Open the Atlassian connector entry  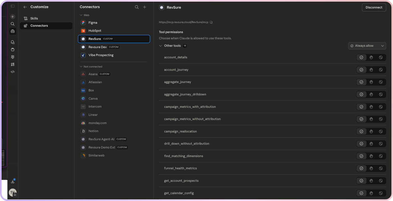[x=114, y=82]
